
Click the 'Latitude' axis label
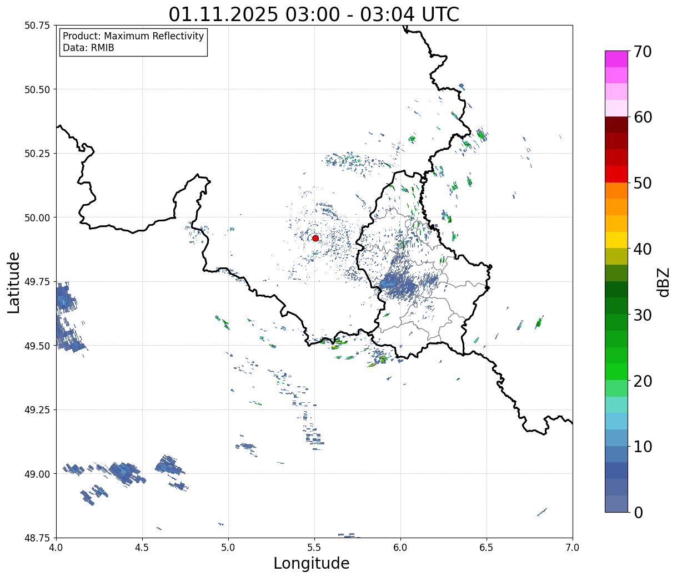[14, 282]
